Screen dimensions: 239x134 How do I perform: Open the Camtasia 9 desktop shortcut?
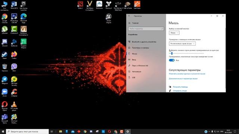pos(14,30)
